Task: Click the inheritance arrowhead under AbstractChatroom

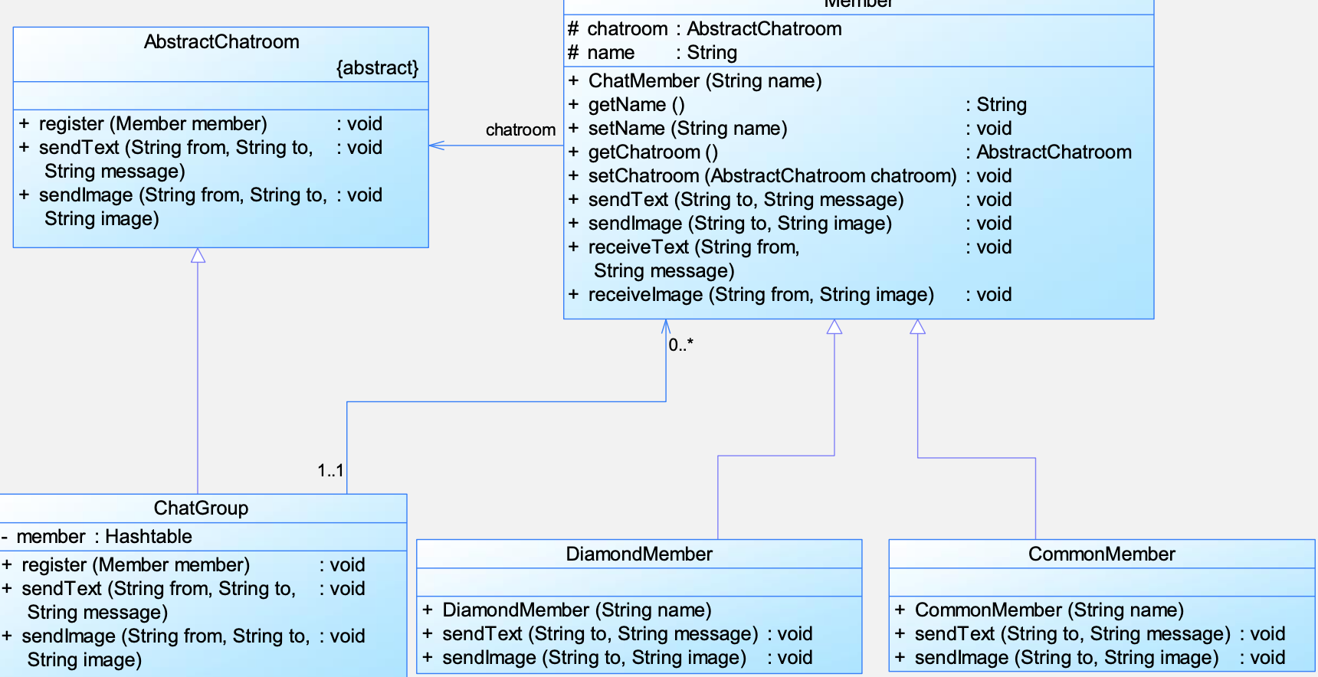Action: (x=198, y=255)
